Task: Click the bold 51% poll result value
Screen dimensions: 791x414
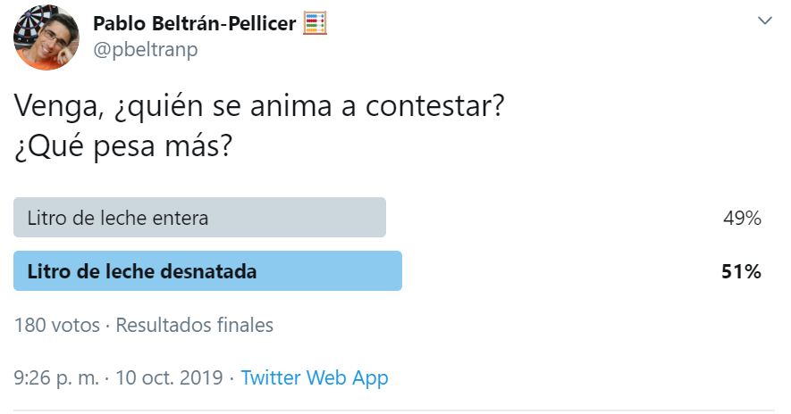Action: 741,271
